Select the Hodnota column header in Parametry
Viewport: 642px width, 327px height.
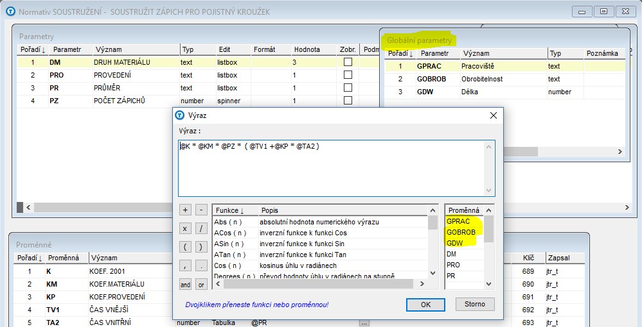click(x=314, y=49)
